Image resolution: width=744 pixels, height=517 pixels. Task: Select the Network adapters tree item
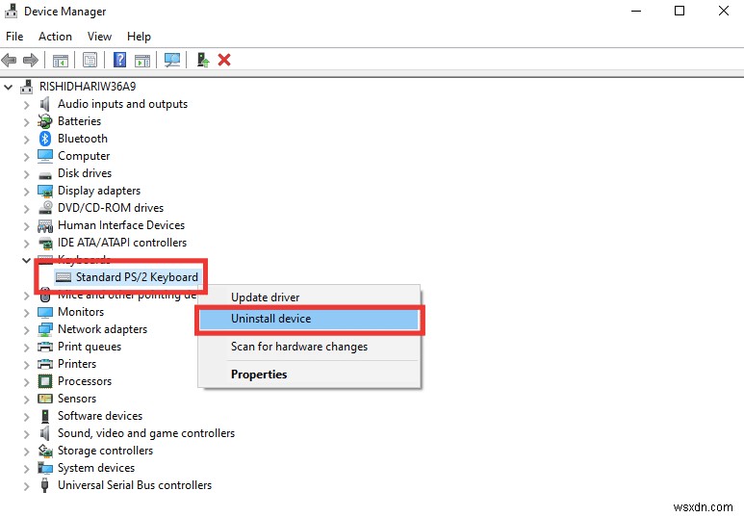tap(102, 329)
